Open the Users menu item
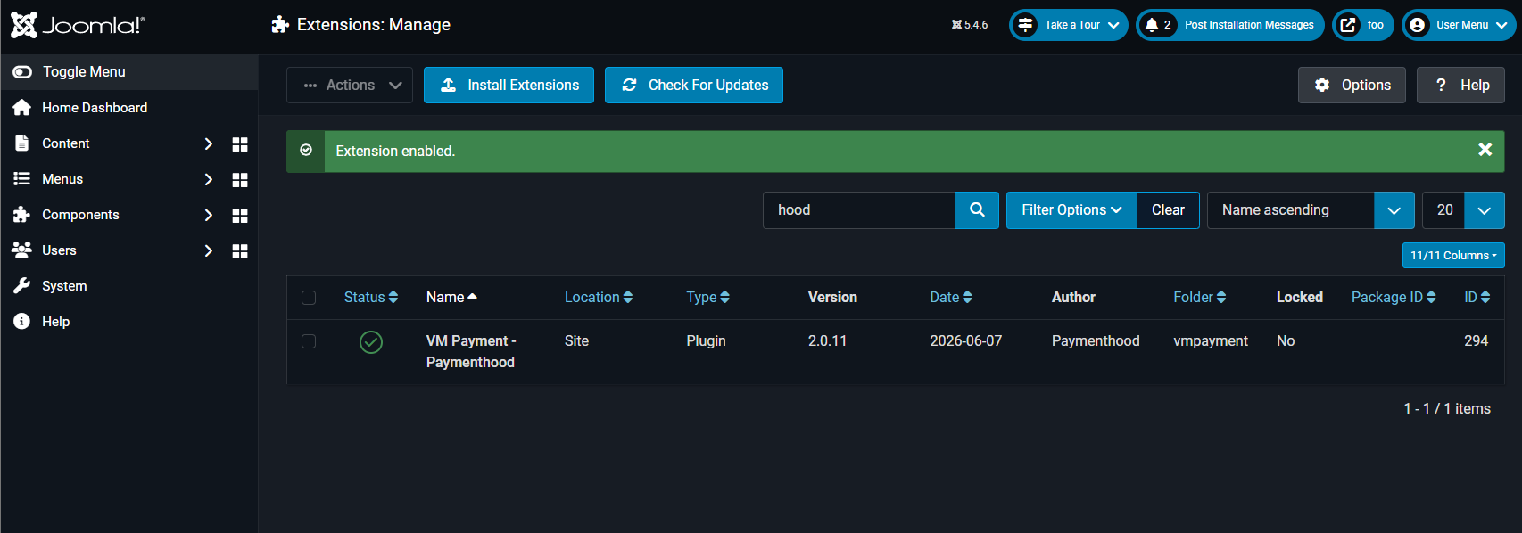Image resolution: width=1522 pixels, height=533 pixels. click(59, 250)
